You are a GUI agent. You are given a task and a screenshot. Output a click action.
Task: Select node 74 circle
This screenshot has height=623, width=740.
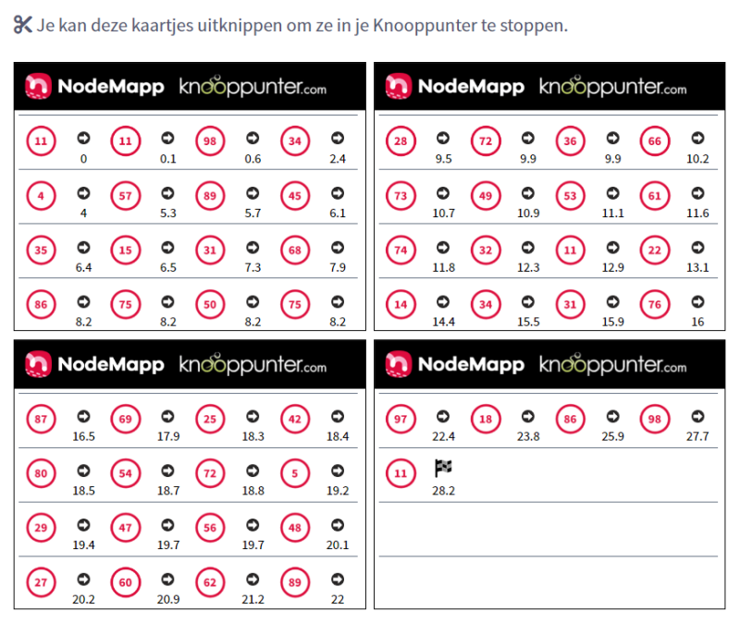pos(401,250)
